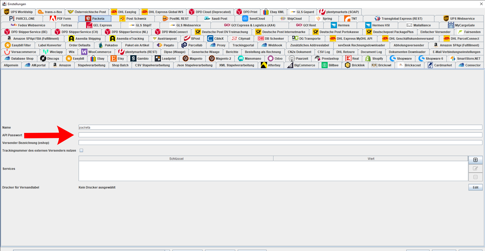Open the PDF Form tab

(x=60, y=18)
